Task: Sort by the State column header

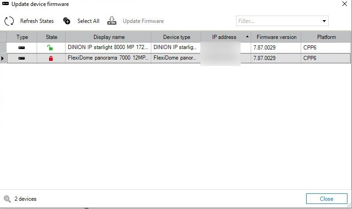Action: click(x=51, y=37)
